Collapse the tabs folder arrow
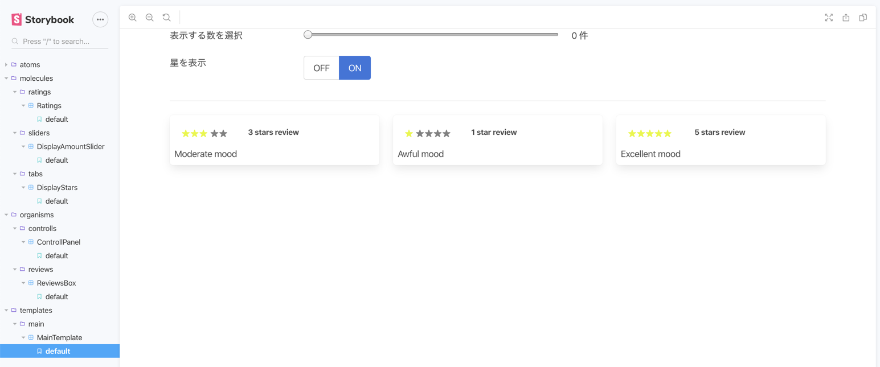The height and width of the screenshot is (367, 880). click(x=15, y=174)
